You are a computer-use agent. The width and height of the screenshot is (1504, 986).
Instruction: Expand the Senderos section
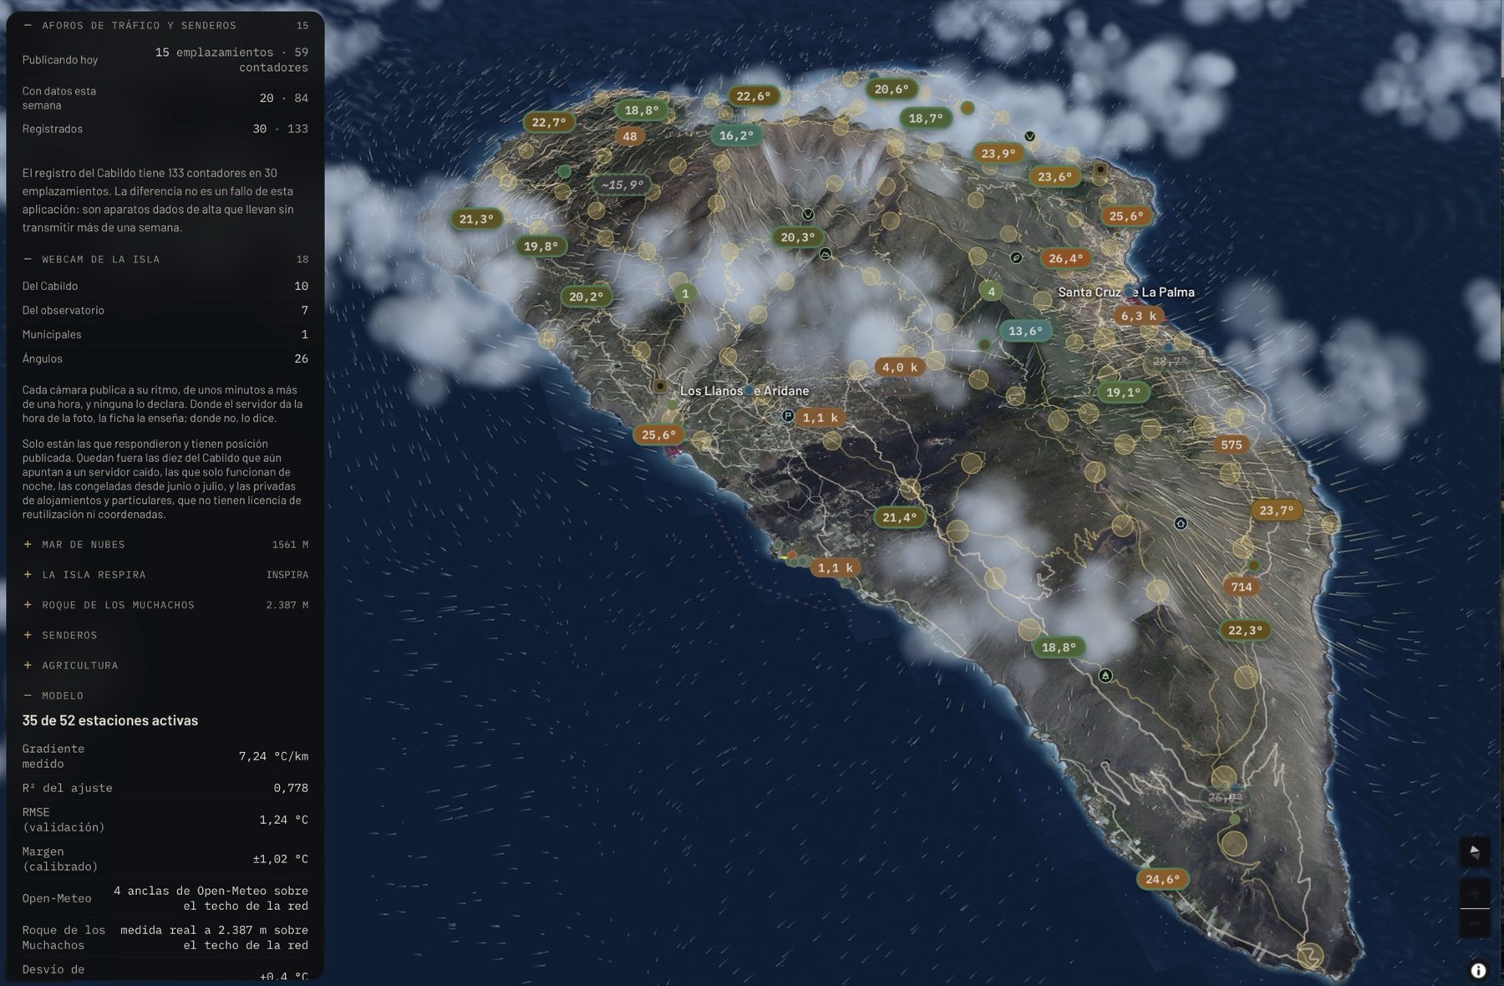[165, 635]
